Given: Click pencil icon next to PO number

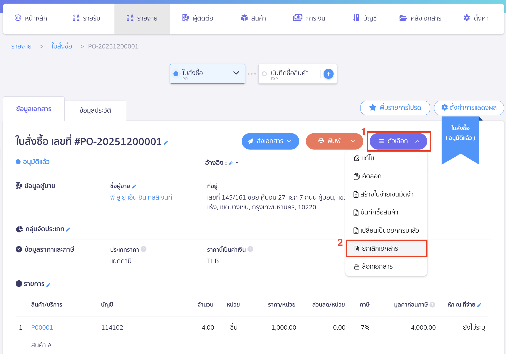Looking at the screenshot, I should coord(166,143).
